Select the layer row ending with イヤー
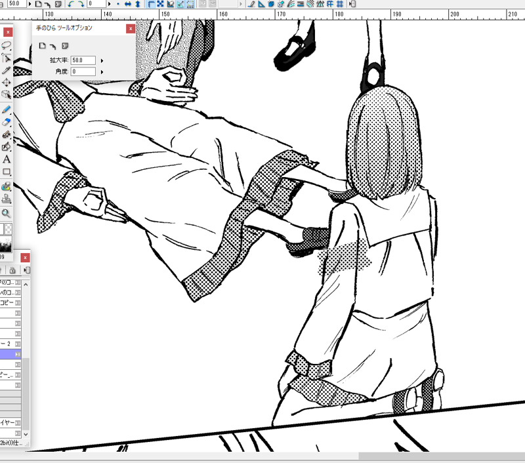 click(10, 423)
